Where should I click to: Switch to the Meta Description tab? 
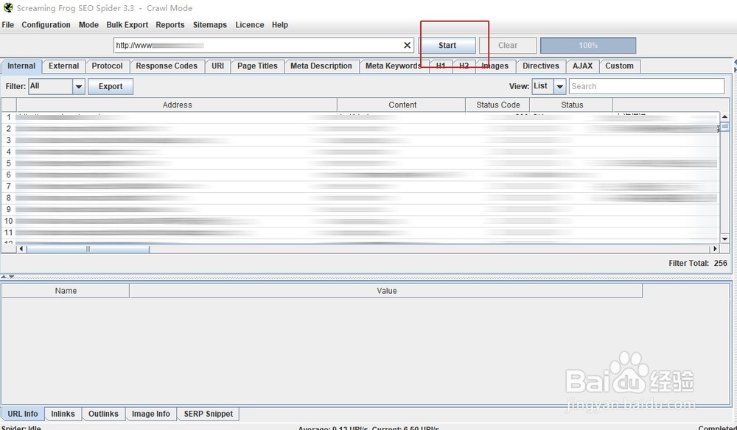click(x=321, y=66)
